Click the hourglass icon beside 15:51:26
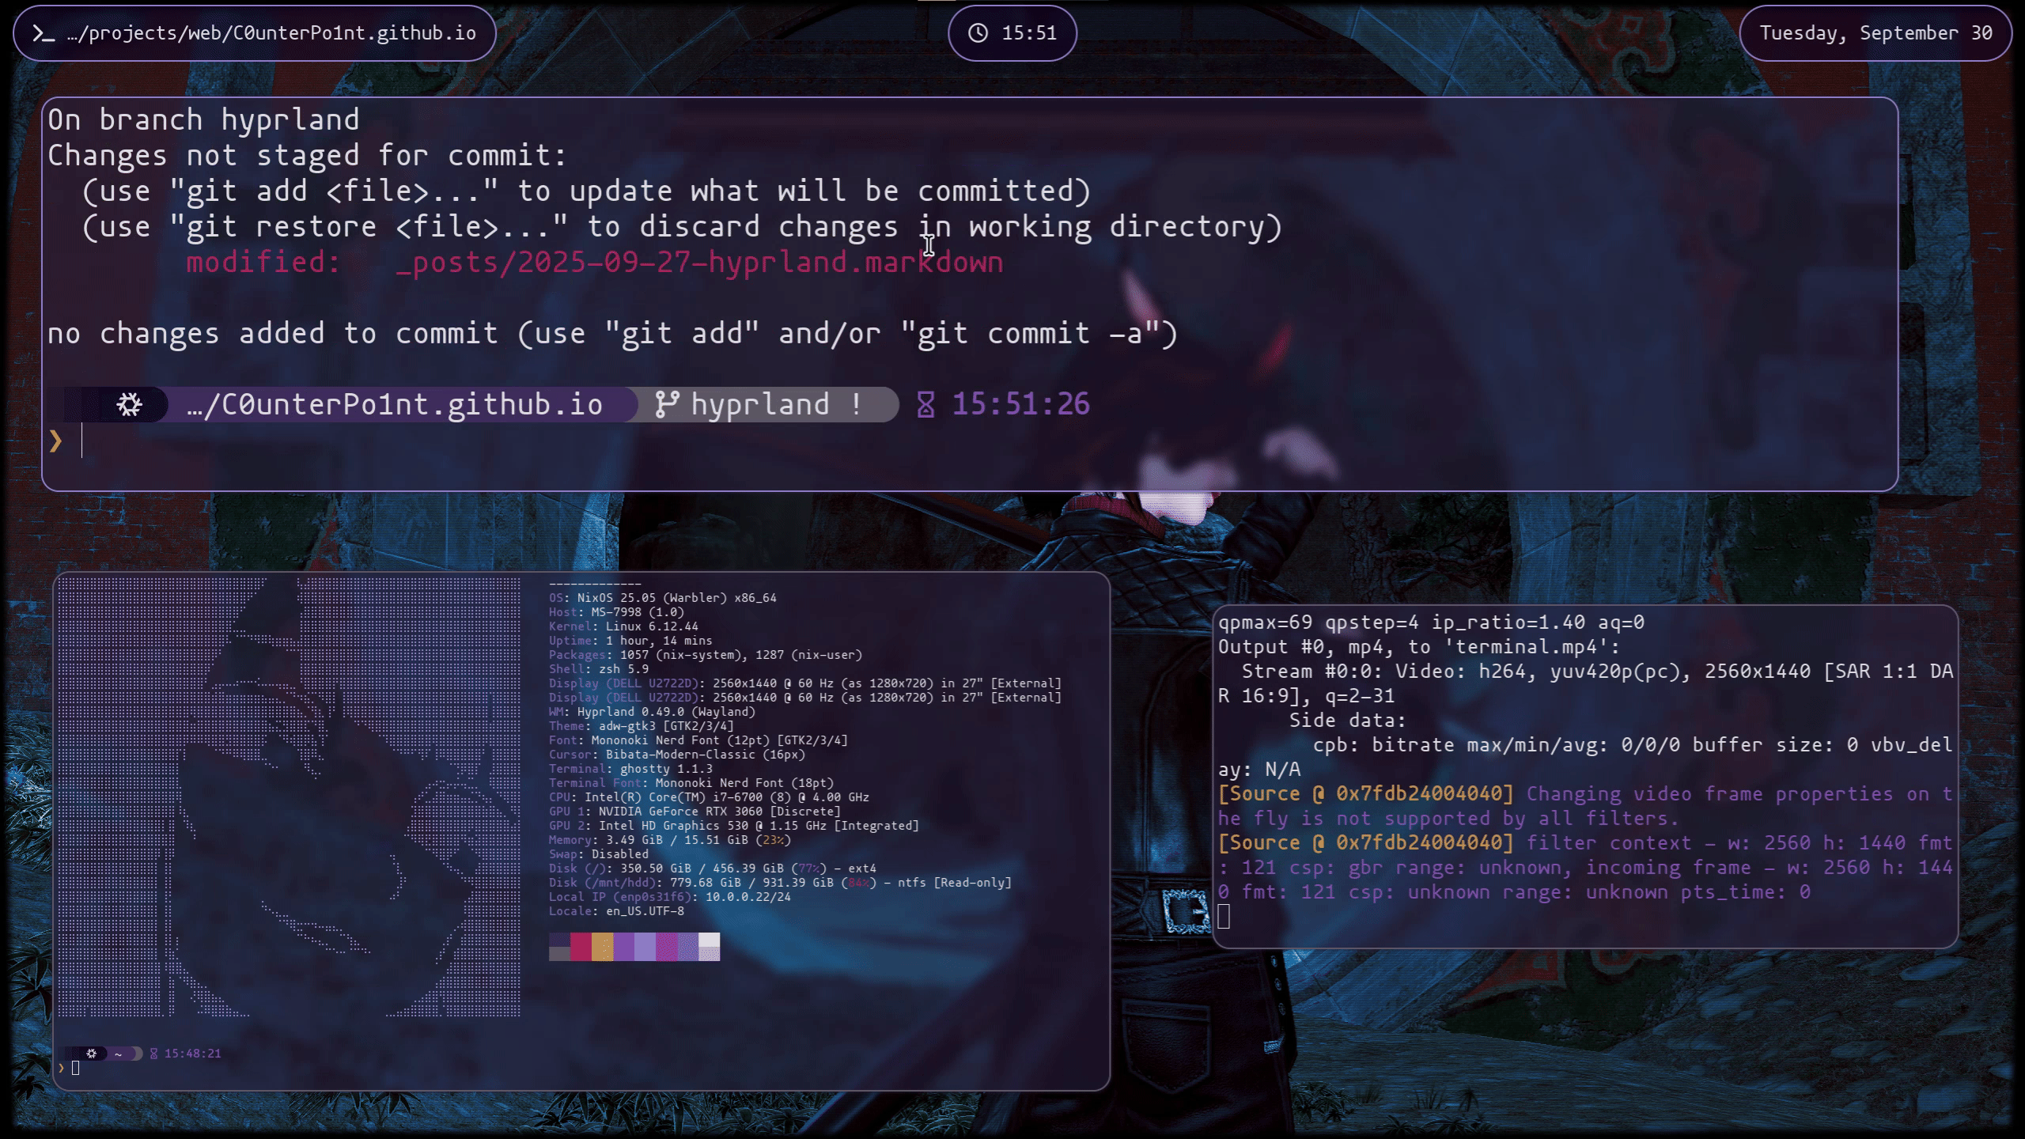Viewport: 2025px width, 1139px height. [925, 405]
